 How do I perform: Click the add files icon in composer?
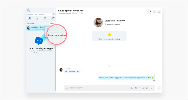coord(132,88)
